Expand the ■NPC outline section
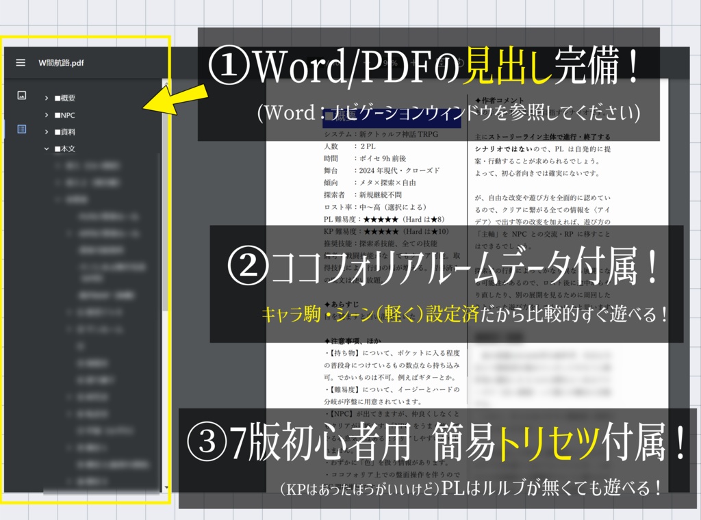Viewport: 701px width, 520px height. [x=47, y=115]
